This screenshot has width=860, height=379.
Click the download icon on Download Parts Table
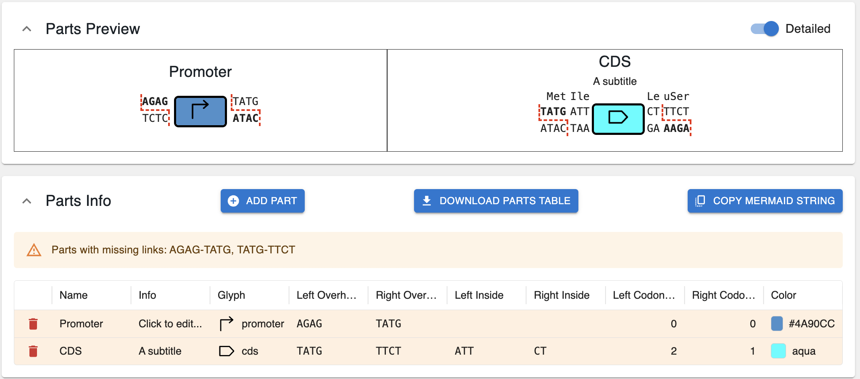427,201
